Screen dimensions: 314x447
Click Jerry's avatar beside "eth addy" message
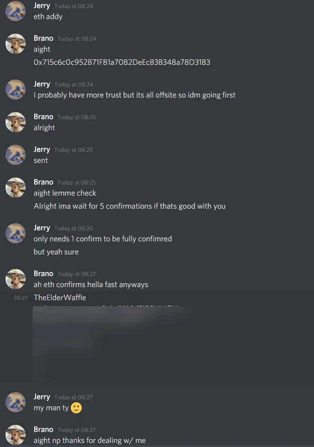tap(16, 11)
